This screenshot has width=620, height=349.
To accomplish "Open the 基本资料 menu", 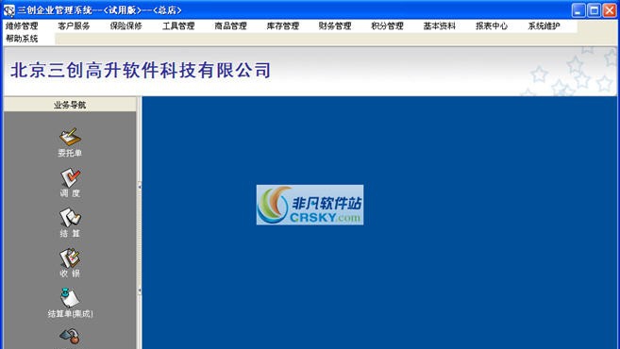I will tap(440, 26).
